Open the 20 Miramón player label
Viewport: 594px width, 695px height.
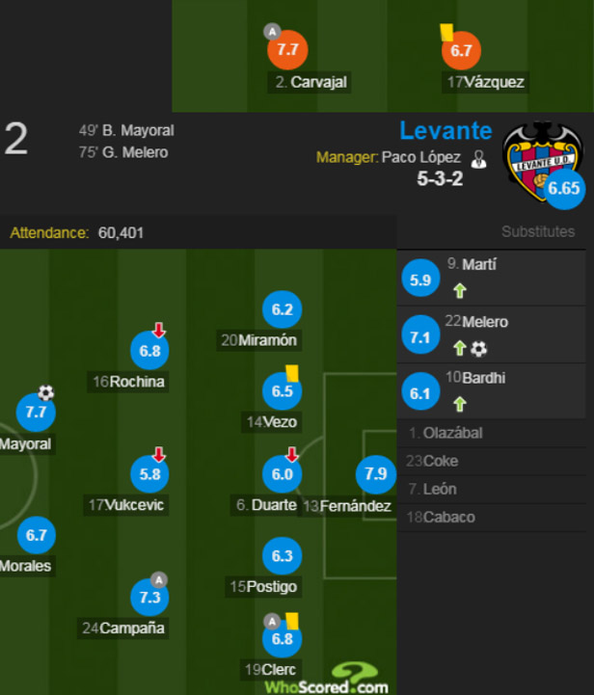click(258, 340)
